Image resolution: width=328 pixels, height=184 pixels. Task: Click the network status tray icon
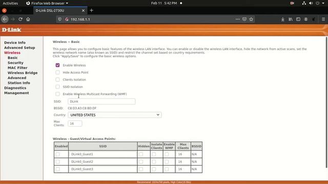(x=304, y=3)
